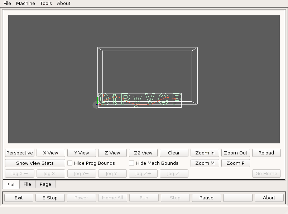Viewport: 288px width, 214px height.
Task: Open the File menu
Action: pyautogui.click(x=7, y=3)
